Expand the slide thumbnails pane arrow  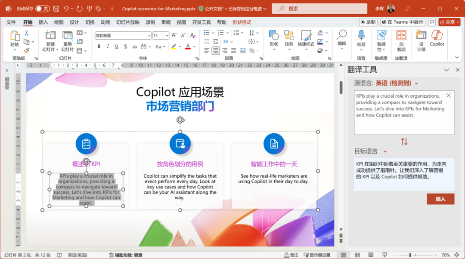(7, 71)
